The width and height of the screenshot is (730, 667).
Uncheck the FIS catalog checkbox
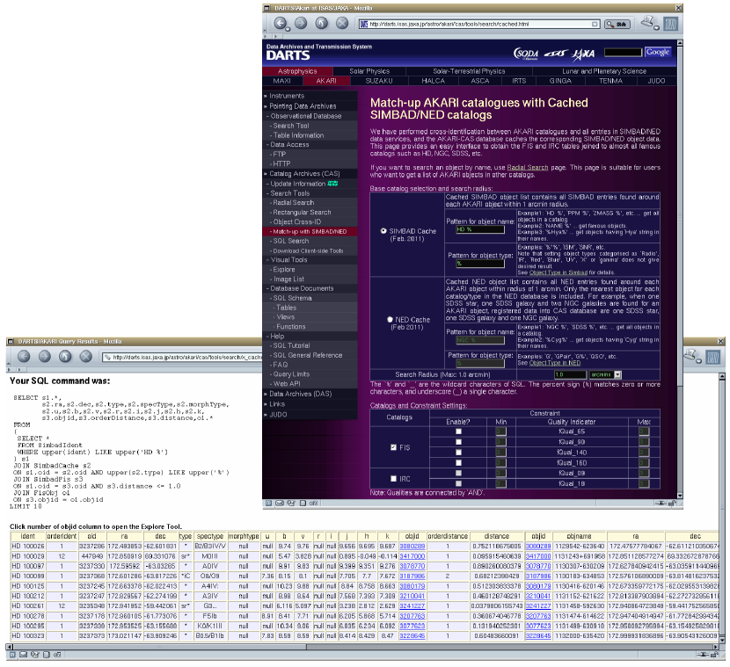coord(392,447)
